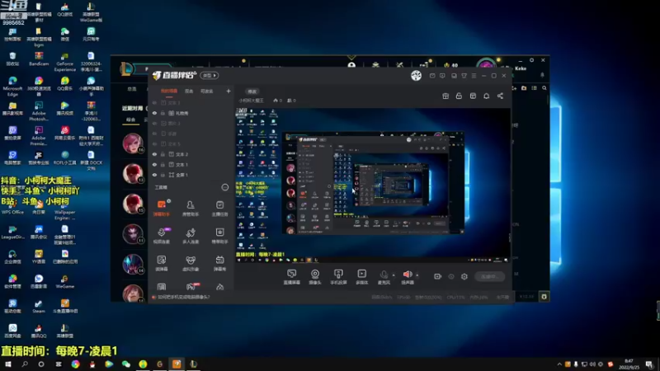660x371 pixels.
Task: Add Live Danmu source in bottom bar
Action: pyautogui.click(x=291, y=277)
